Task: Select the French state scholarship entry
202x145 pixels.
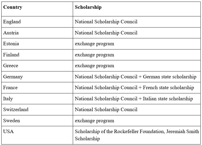Action: (x=168, y=88)
